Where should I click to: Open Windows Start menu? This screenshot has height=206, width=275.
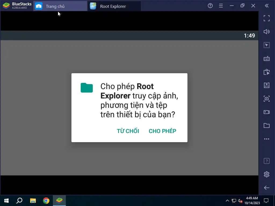pos(6,201)
